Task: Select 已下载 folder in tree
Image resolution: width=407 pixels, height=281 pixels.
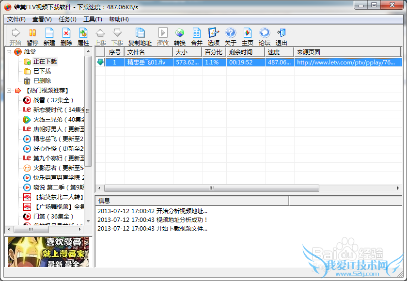Action: pos(42,71)
